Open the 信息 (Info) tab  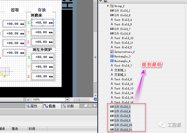tap(50, 106)
